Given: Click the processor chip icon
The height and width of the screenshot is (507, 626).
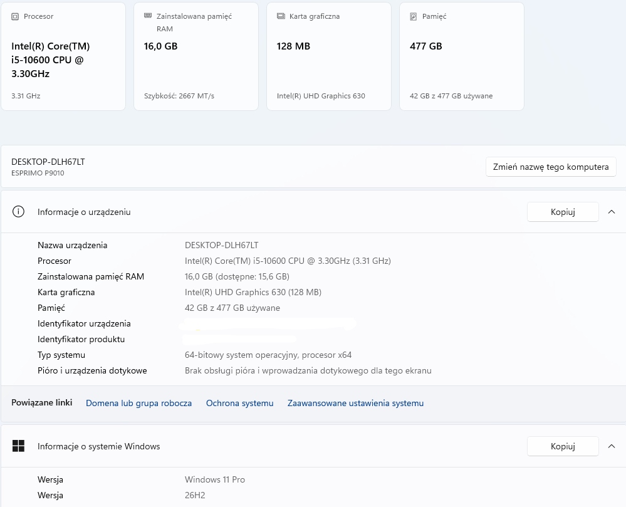Looking at the screenshot, I should click(x=15, y=16).
